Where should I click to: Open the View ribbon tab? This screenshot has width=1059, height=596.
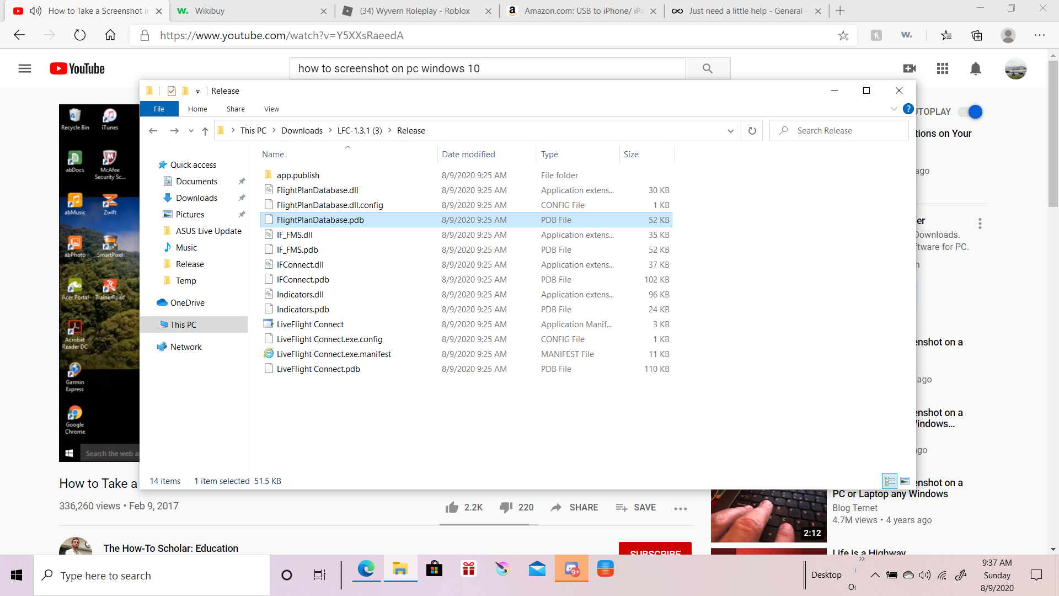[x=271, y=109]
